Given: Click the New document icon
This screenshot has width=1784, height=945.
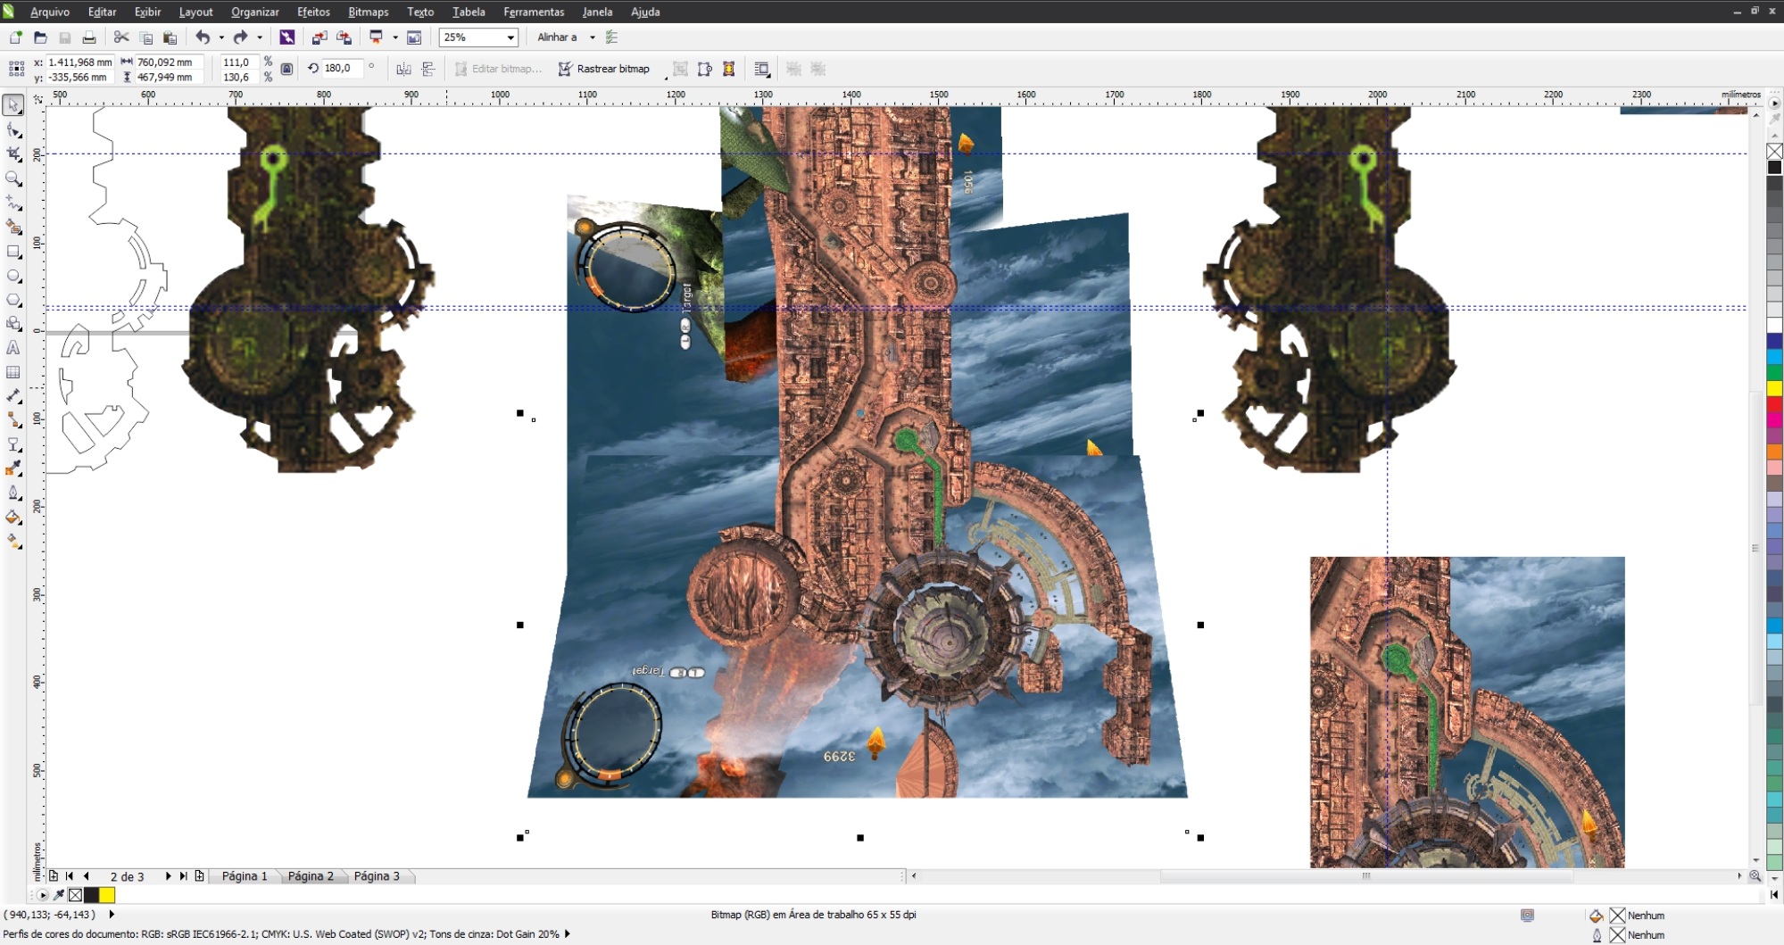Looking at the screenshot, I should click(x=15, y=37).
